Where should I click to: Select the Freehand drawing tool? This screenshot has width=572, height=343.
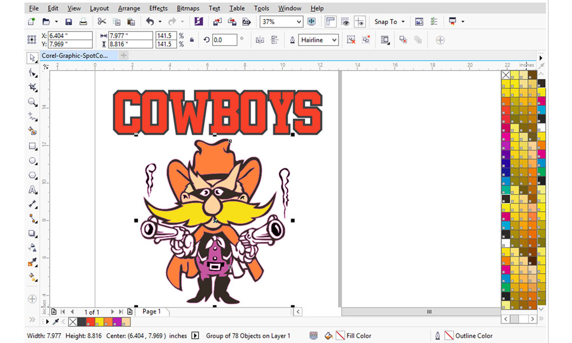pyautogui.click(x=33, y=117)
